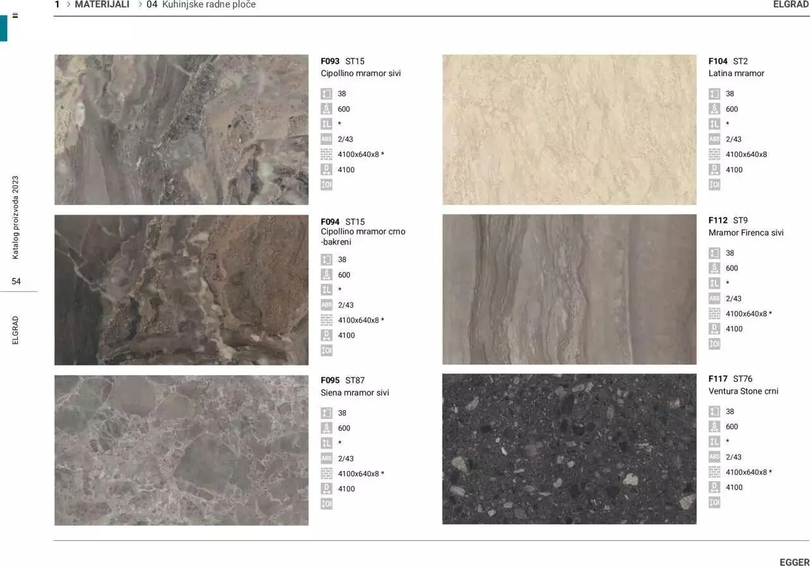810x566 pixels.
Task: Click the ELGRAD label in the top-right header
Action: click(790, 5)
